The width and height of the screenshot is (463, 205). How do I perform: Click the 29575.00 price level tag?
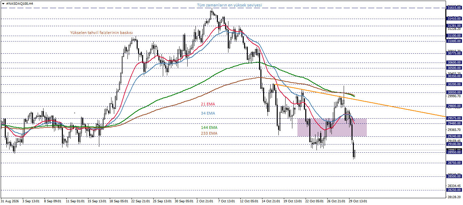point(454,118)
